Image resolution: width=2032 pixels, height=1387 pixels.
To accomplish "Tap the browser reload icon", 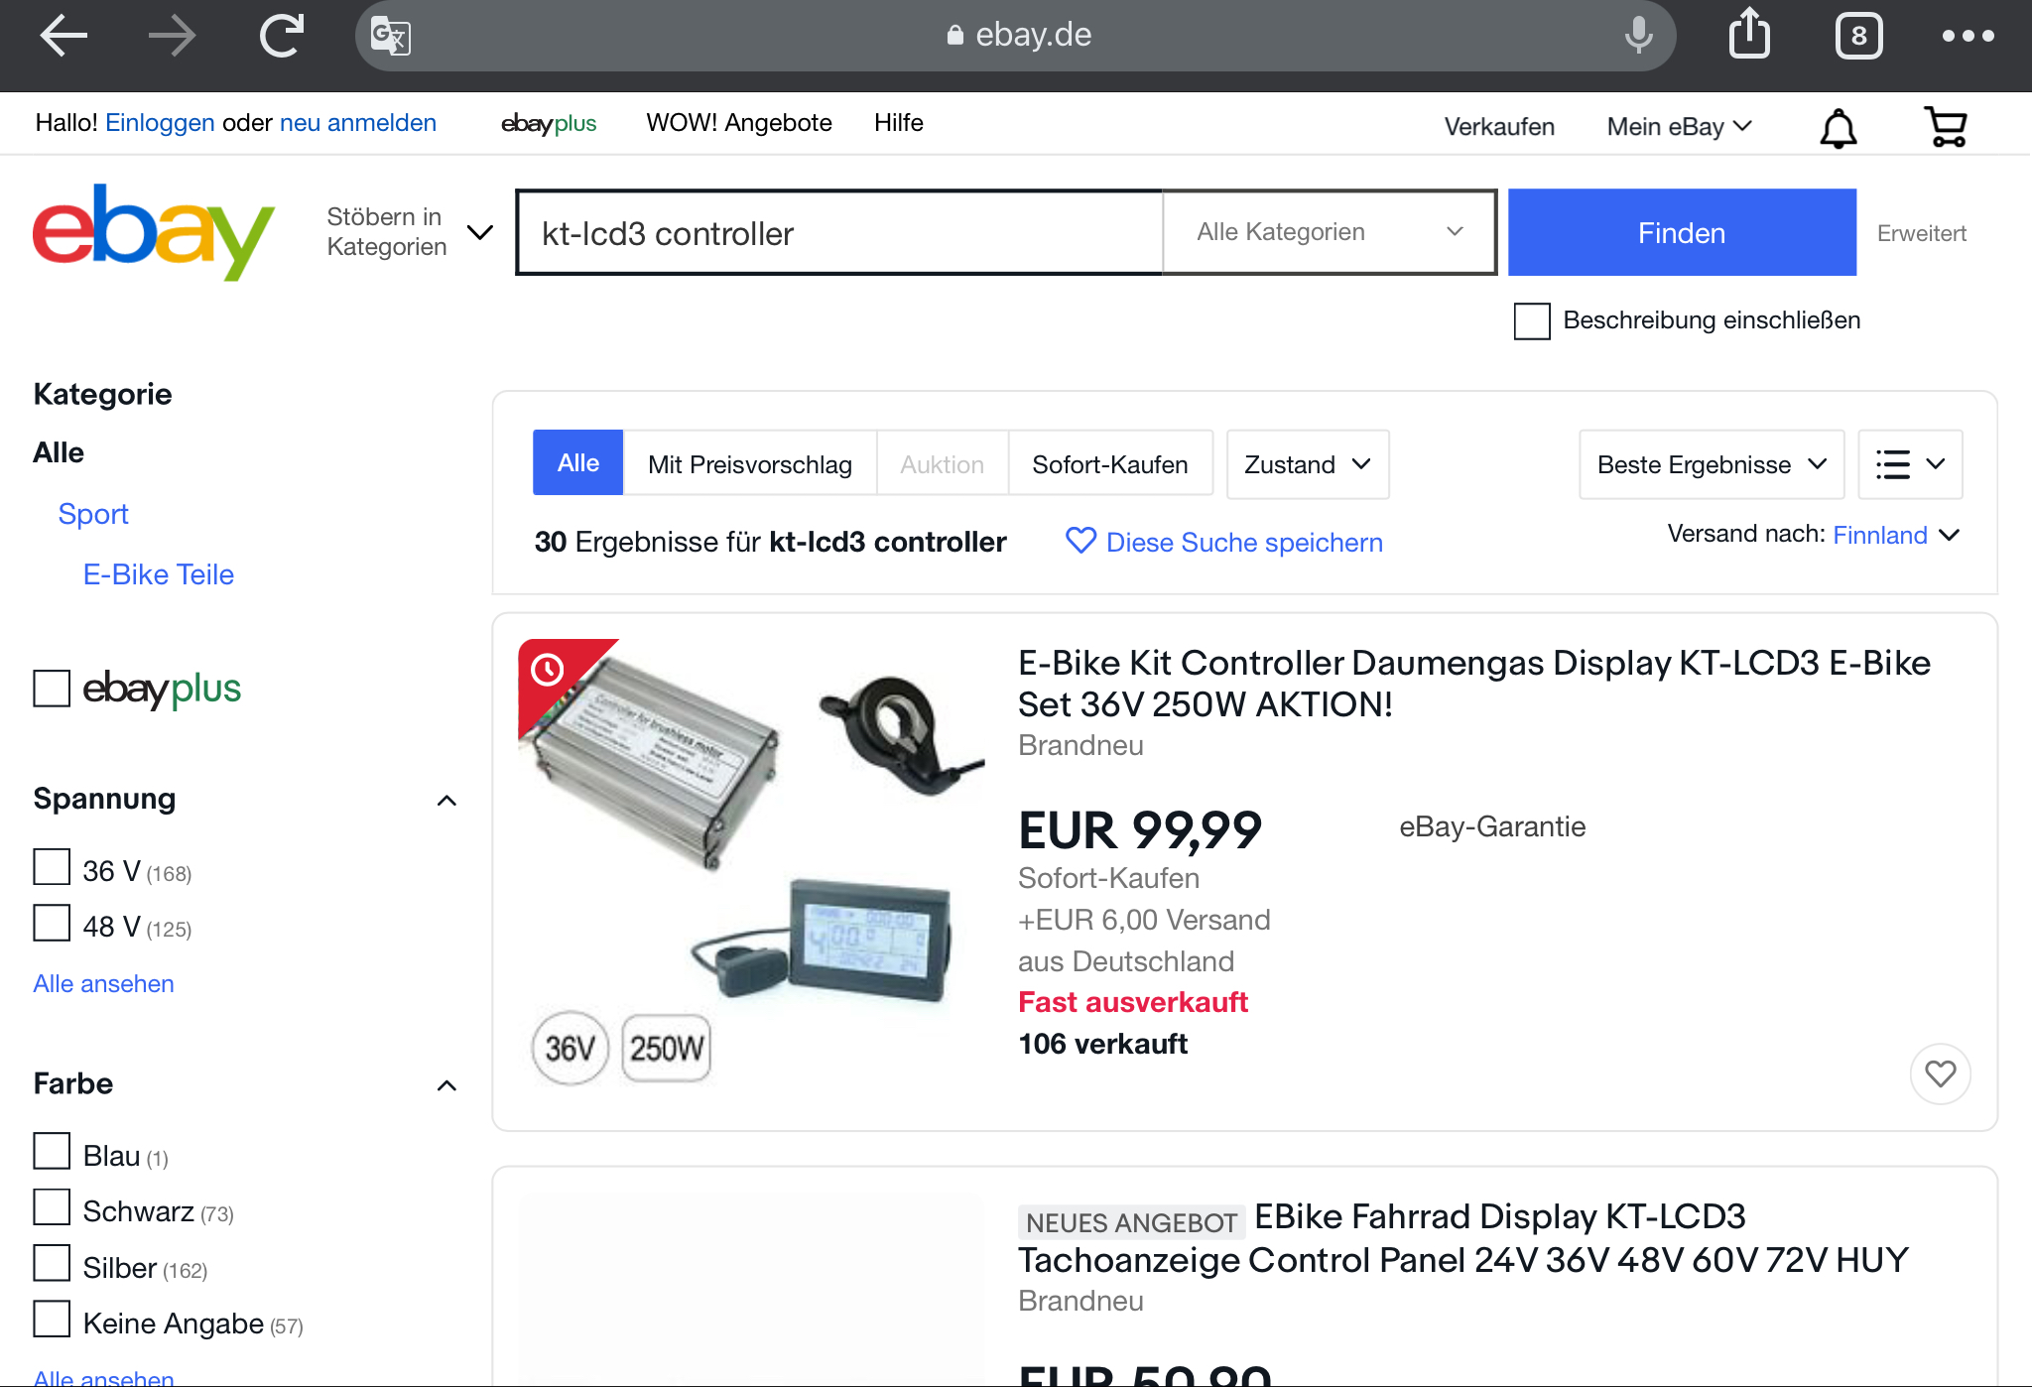I will 282,36.
